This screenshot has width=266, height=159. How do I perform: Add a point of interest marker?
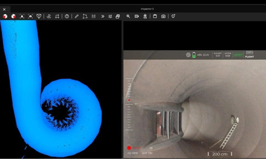click(173, 16)
